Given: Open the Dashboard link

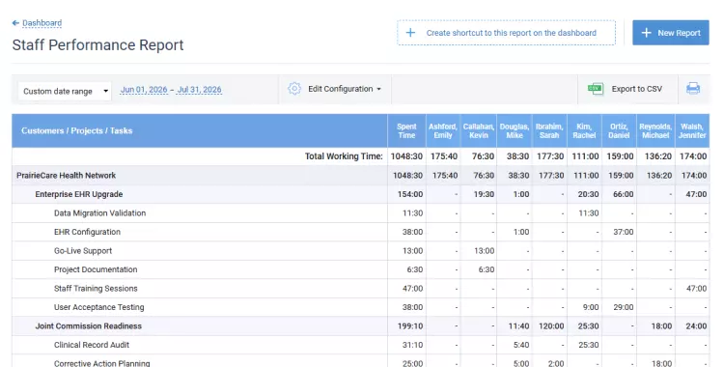Looking at the screenshot, I should tap(42, 22).
